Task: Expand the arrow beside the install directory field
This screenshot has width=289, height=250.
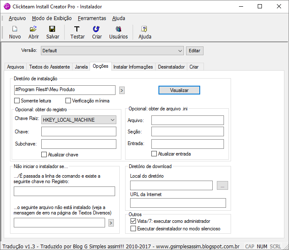Action: (122, 90)
